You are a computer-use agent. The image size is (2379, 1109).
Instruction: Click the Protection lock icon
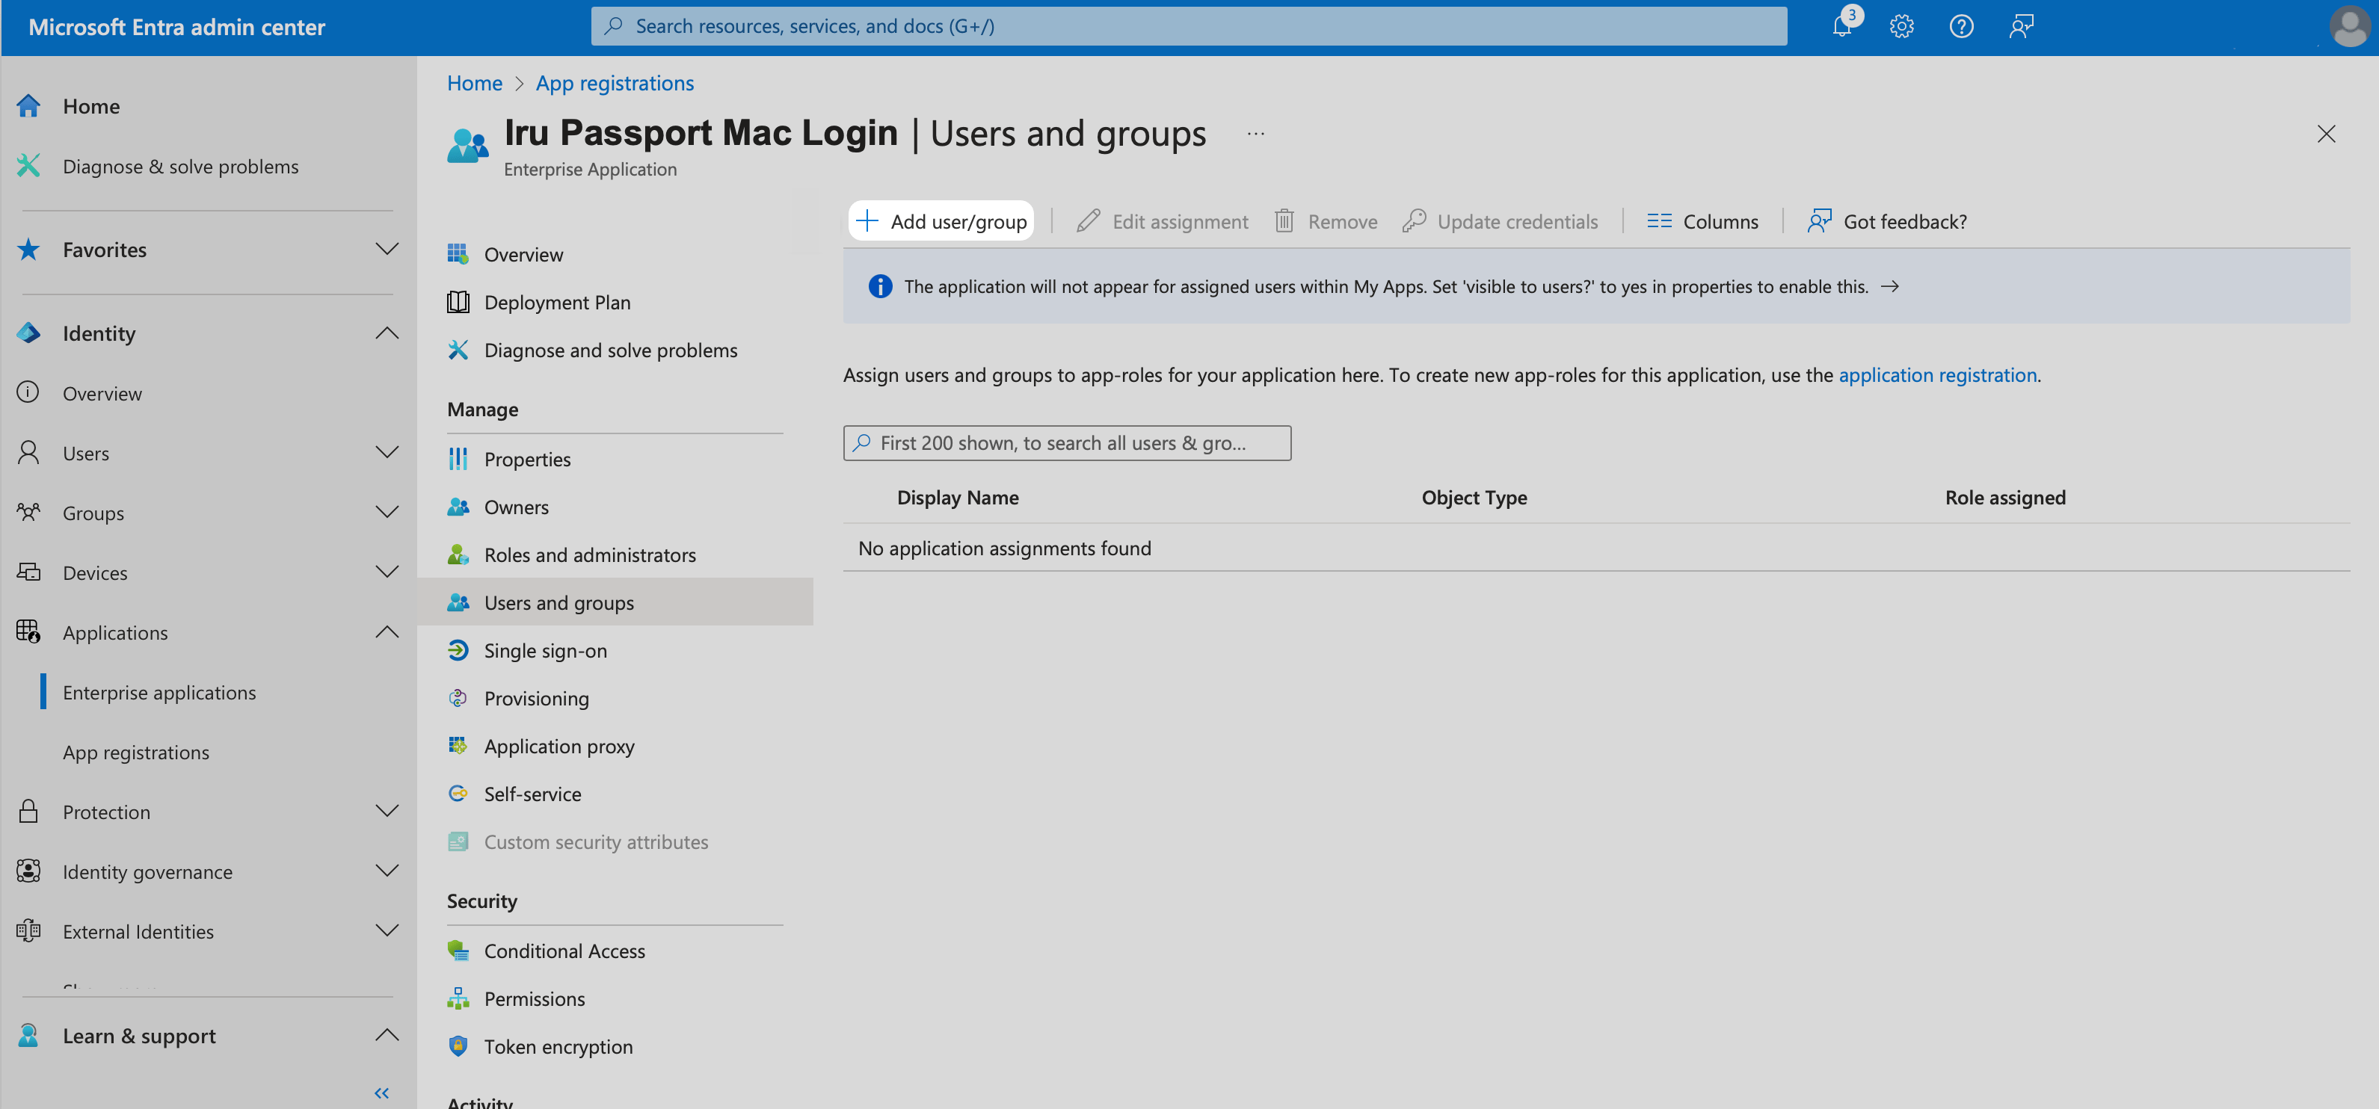(x=28, y=812)
